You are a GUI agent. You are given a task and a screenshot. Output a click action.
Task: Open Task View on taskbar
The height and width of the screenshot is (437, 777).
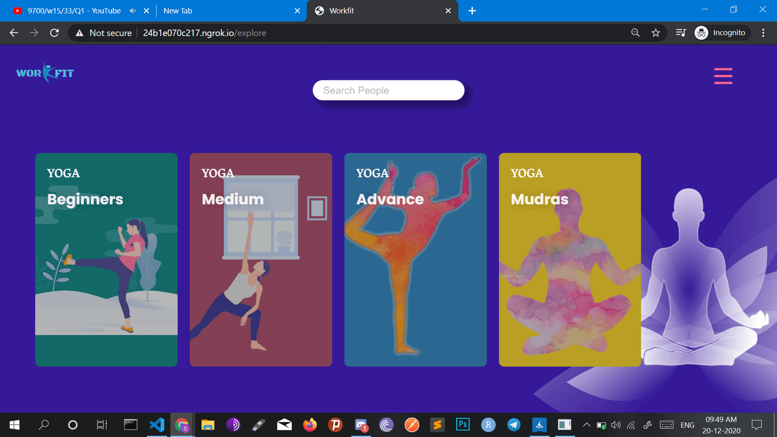point(101,425)
